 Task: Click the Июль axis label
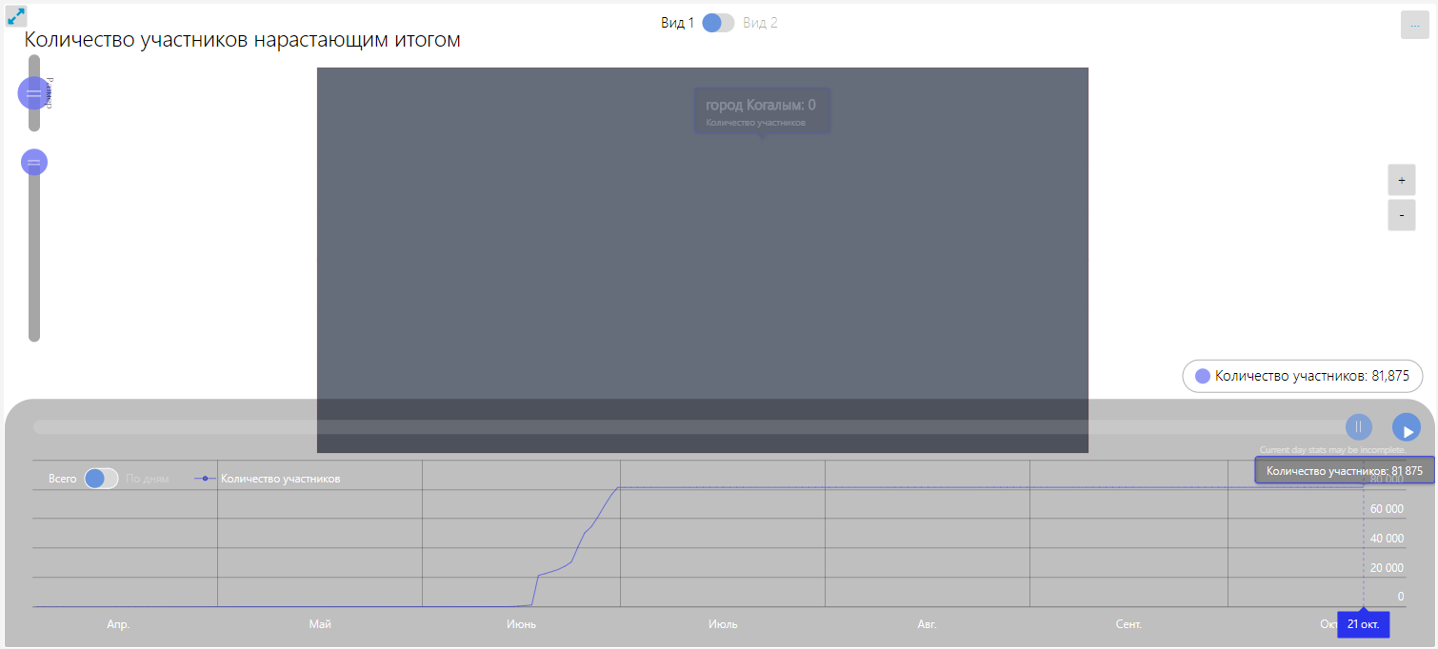(723, 624)
